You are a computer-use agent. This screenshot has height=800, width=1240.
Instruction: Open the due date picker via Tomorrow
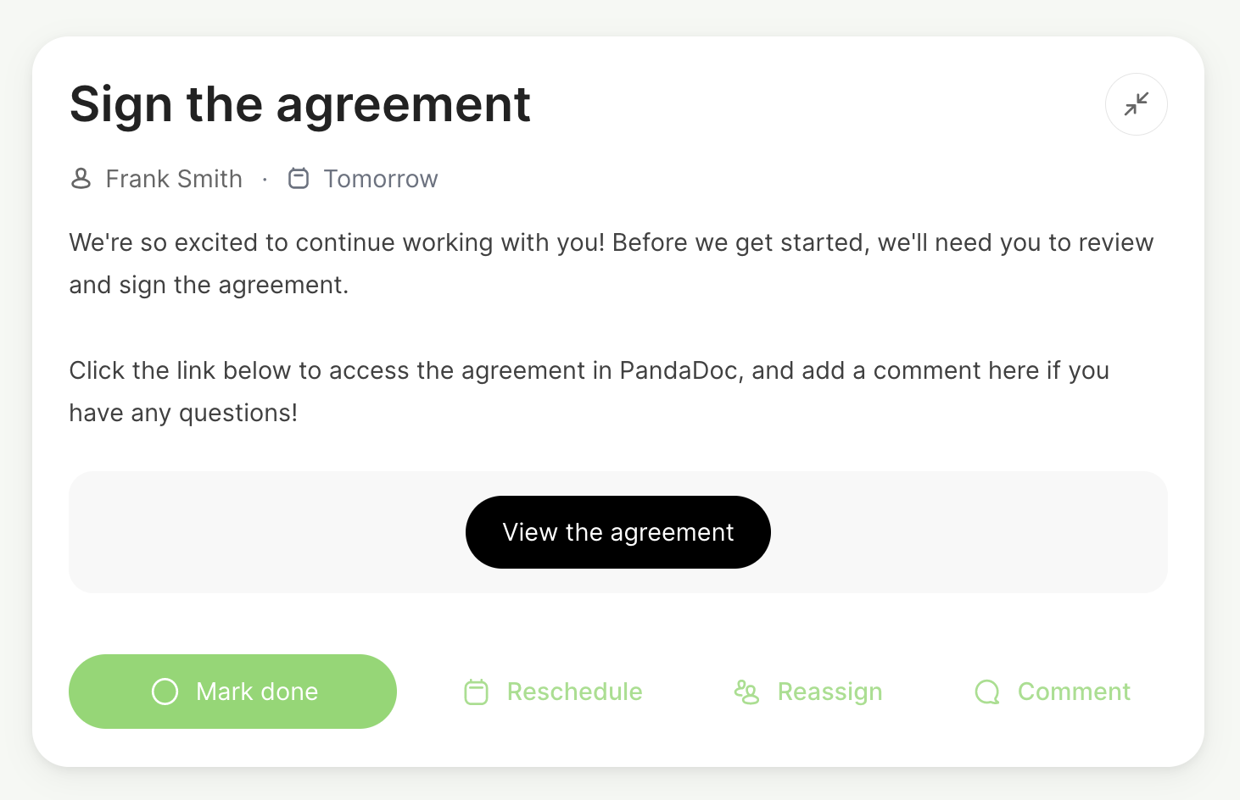pos(380,179)
